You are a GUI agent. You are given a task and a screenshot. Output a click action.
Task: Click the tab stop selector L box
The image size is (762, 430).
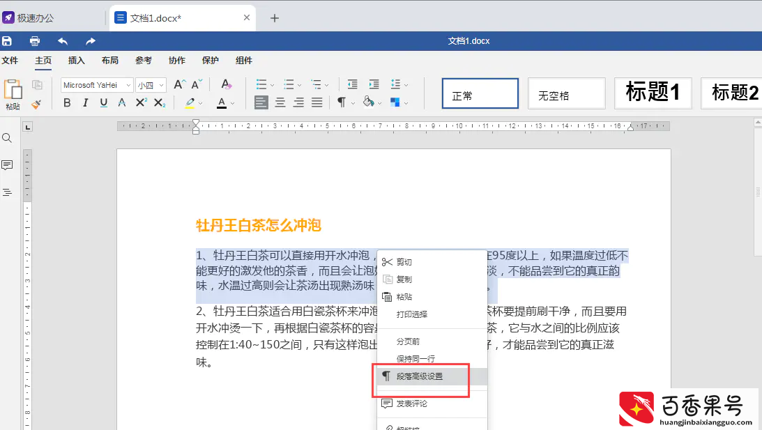click(x=28, y=127)
